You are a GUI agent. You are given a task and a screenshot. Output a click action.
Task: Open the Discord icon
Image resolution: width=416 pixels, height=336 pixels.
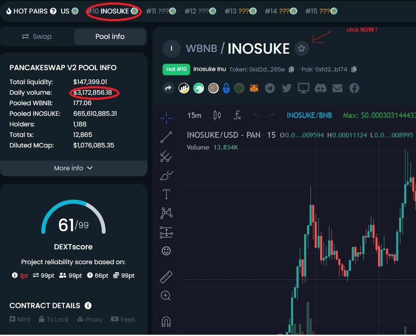pos(320,88)
